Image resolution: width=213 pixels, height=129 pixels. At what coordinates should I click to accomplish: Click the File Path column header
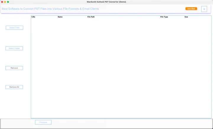(91, 17)
